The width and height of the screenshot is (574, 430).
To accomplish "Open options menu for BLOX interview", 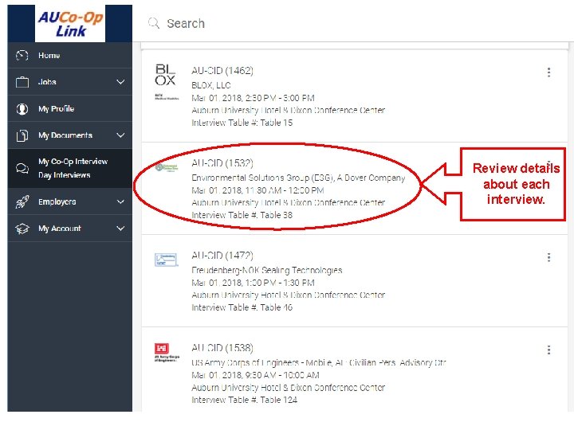I will [x=548, y=72].
